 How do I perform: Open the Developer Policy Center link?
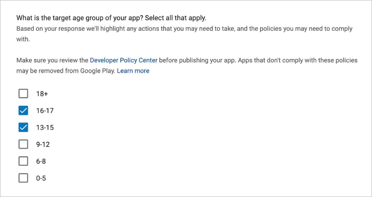124,60
